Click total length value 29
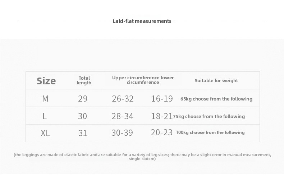Screen dimensions: 284x187 point(83,99)
